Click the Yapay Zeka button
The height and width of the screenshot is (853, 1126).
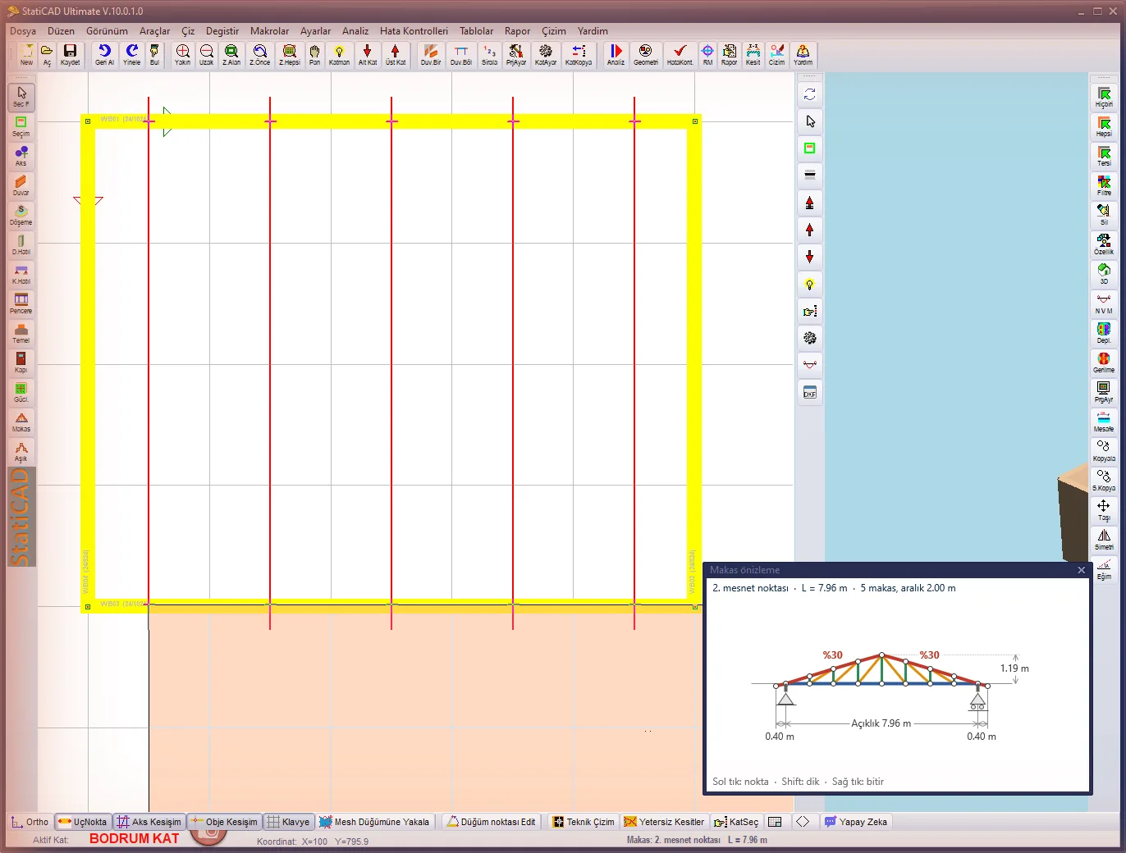coord(856,822)
